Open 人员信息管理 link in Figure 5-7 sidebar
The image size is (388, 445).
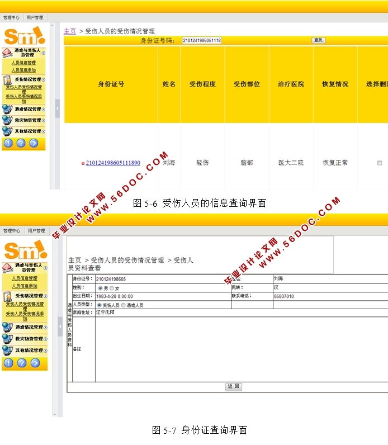pos(25,278)
